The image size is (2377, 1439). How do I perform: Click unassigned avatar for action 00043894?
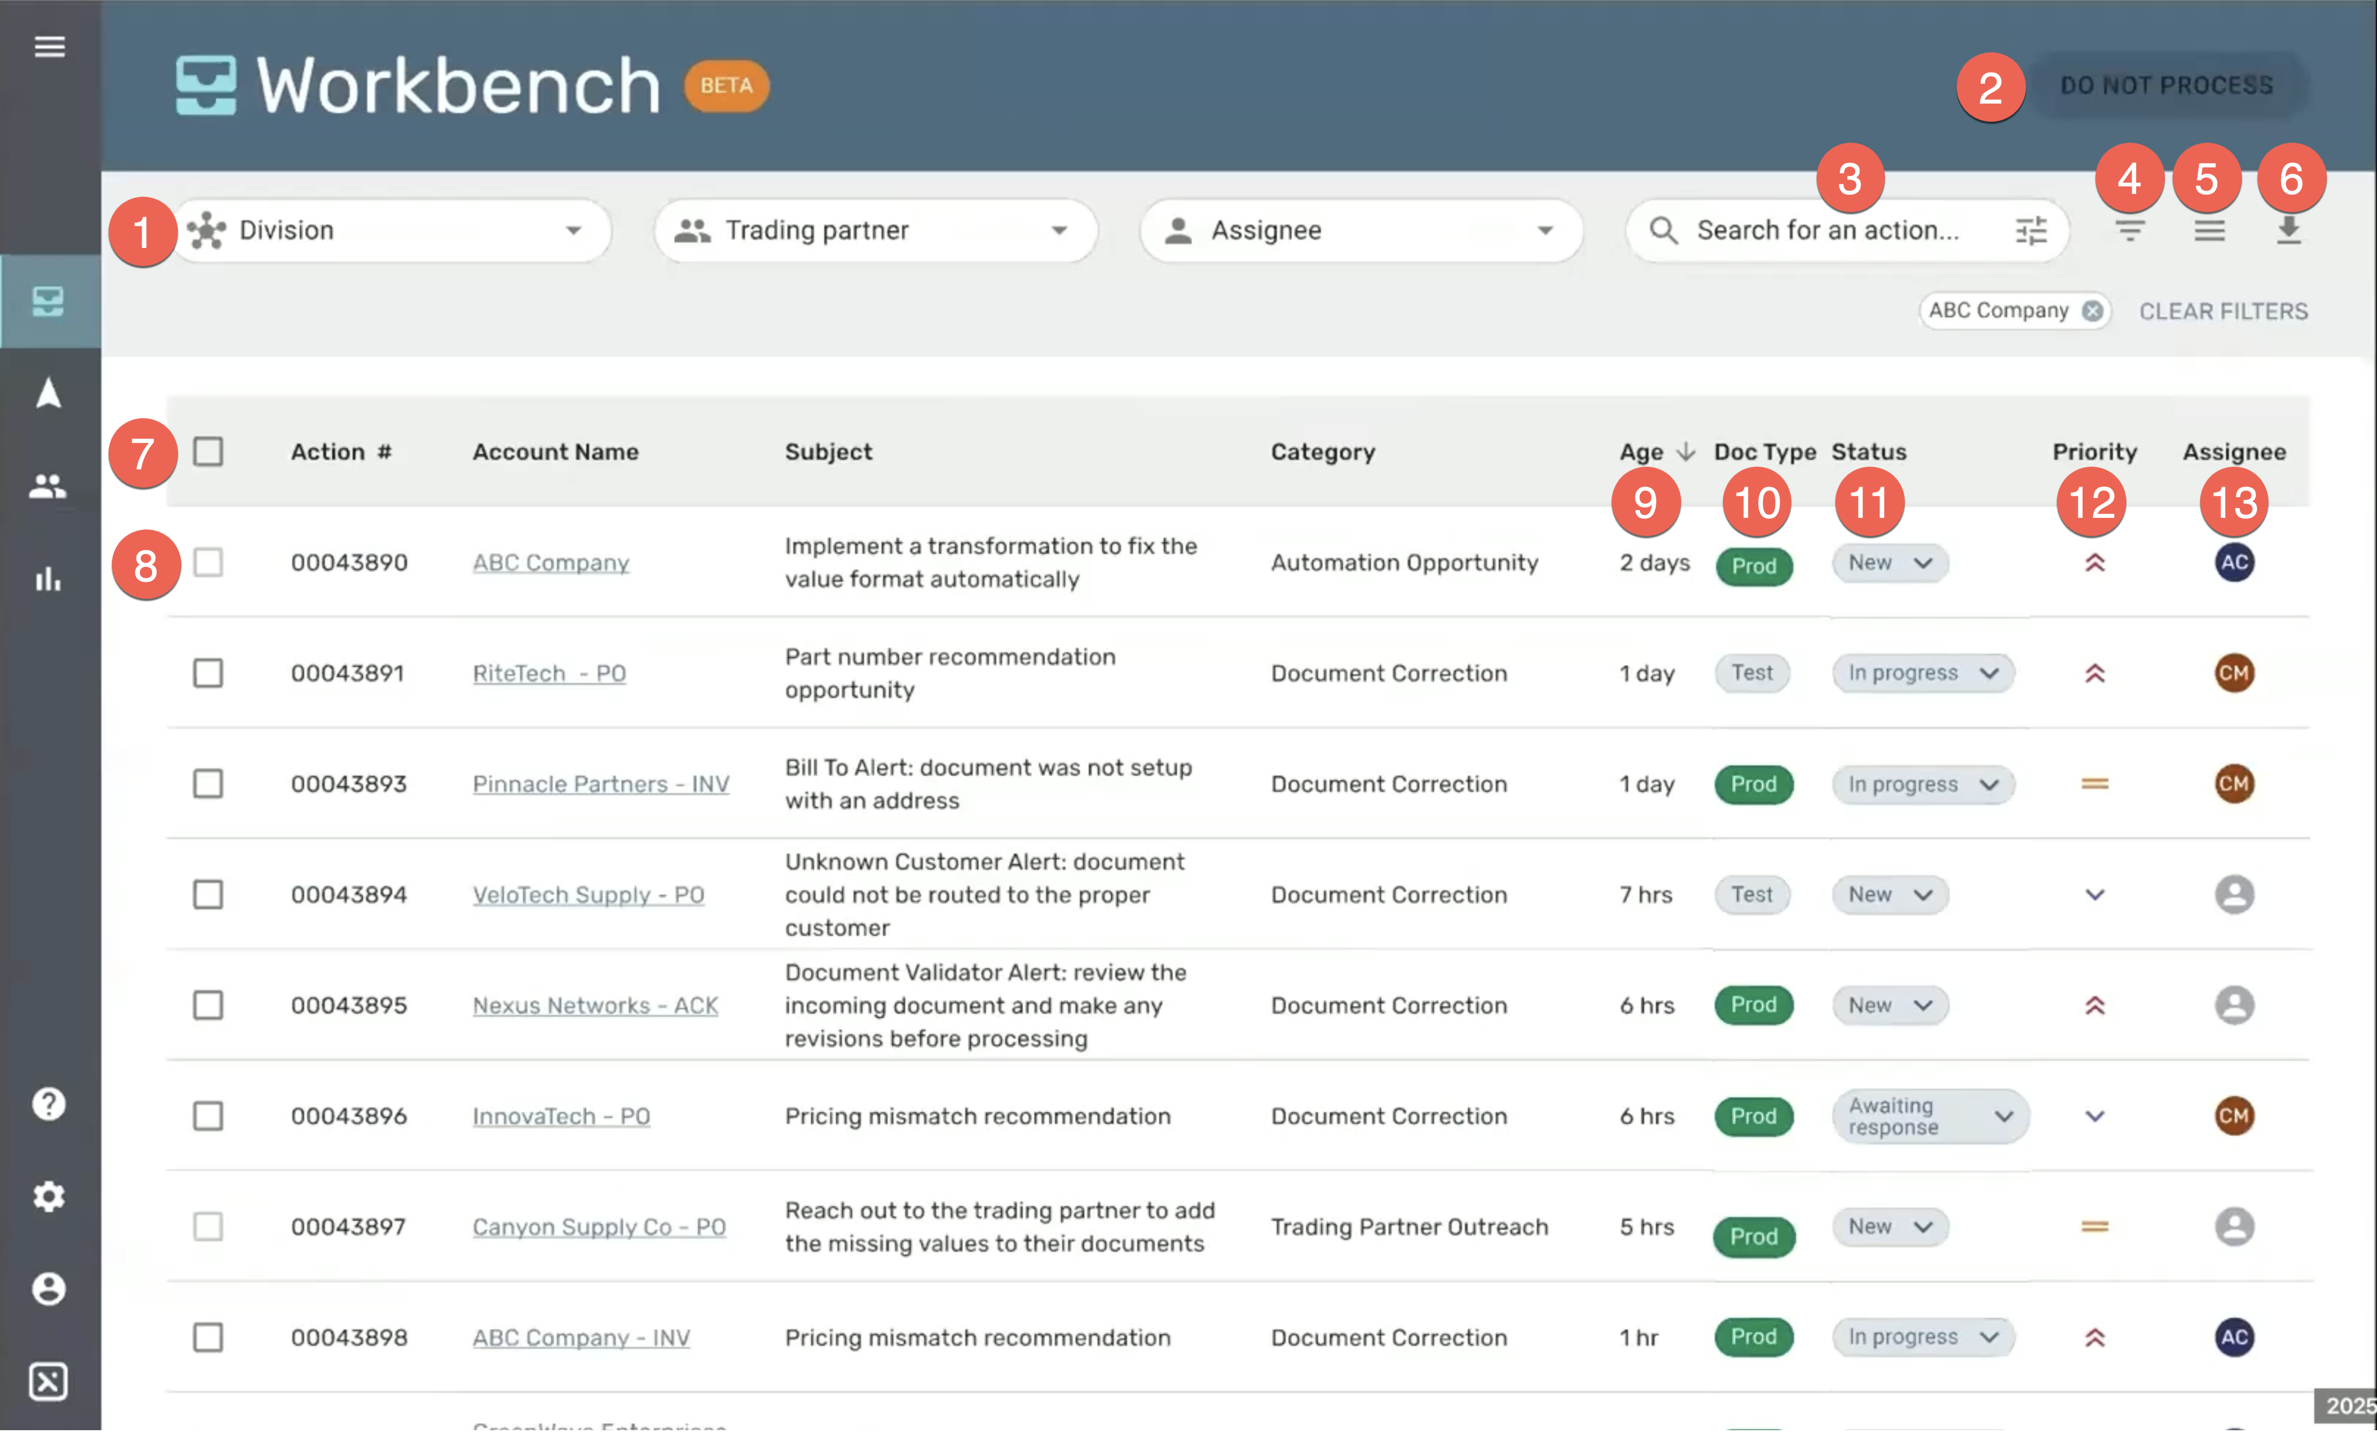coord(2233,894)
